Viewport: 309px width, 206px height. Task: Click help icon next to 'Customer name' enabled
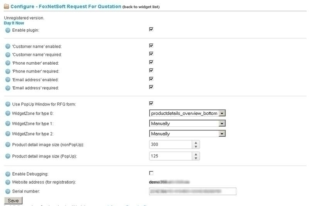pos(8,46)
